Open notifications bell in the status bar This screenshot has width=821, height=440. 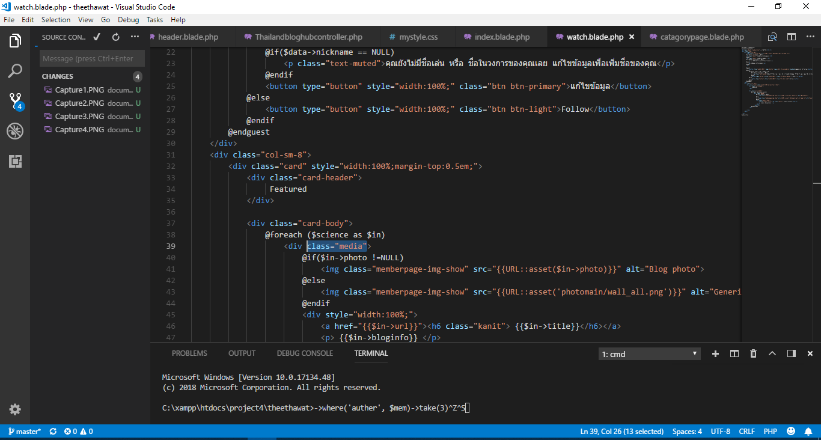coord(810,432)
